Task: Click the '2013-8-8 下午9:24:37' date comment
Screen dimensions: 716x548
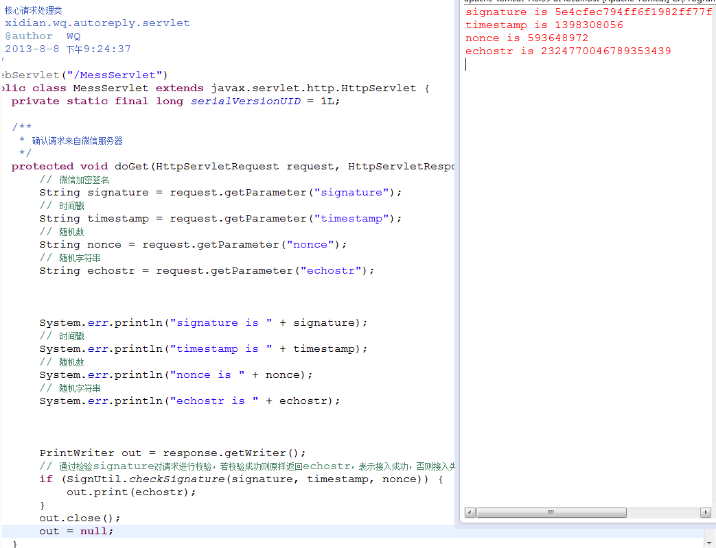Action: click(67, 49)
